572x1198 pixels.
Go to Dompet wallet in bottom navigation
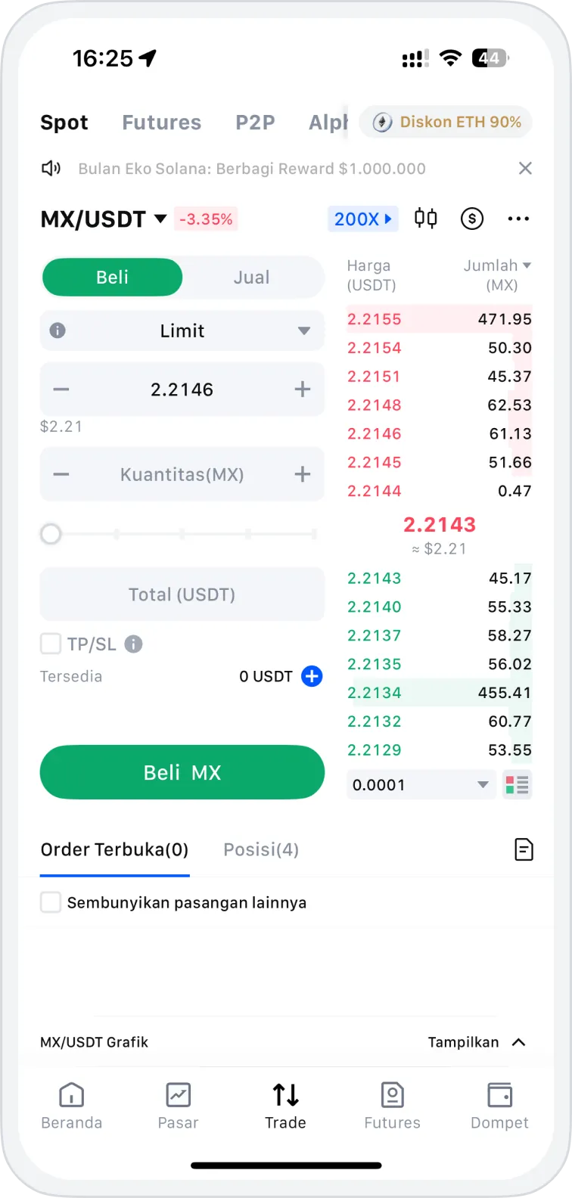pyautogui.click(x=499, y=1104)
